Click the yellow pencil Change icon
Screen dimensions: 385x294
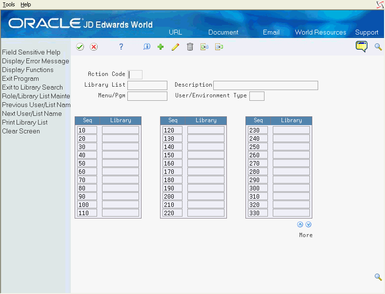[x=175, y=47]
